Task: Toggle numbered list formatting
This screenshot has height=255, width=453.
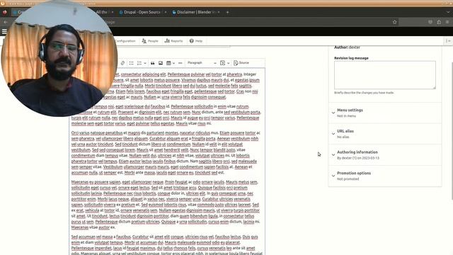Action: tap(139, 63)
